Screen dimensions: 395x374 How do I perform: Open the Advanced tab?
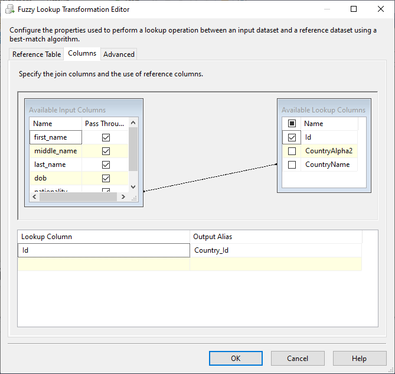[119, 54]
